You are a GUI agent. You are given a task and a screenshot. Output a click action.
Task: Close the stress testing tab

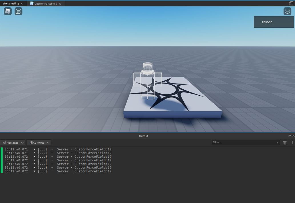point(21,3)
